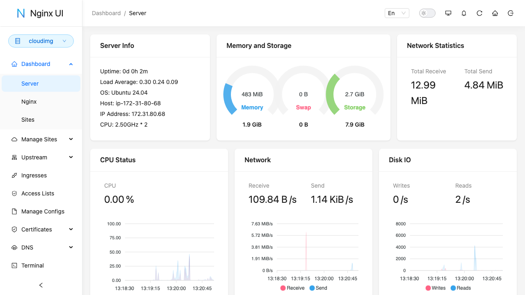The image size is (525, 295).
Task: Click the "CPU: 2.50GHz * 2" line
Action: point(124,125)
